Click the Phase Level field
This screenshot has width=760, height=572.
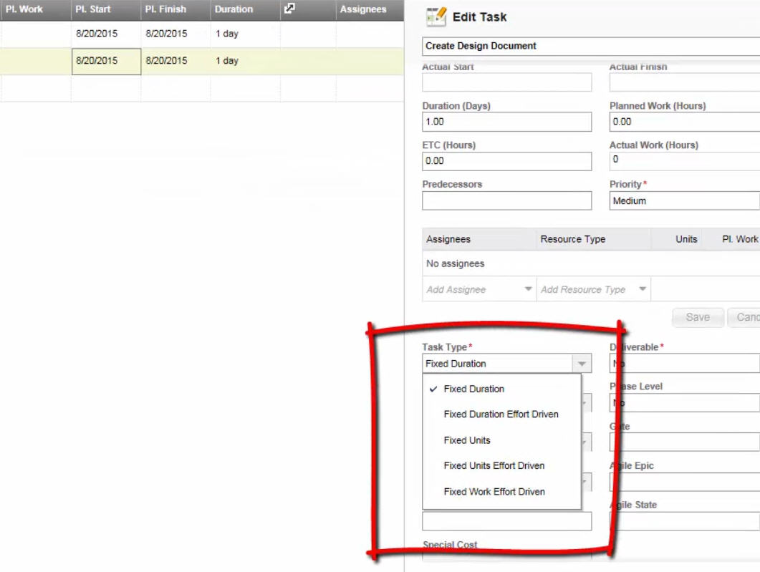684,402
